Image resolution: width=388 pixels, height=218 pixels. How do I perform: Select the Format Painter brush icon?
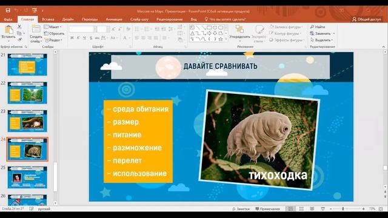coord(19,39)
